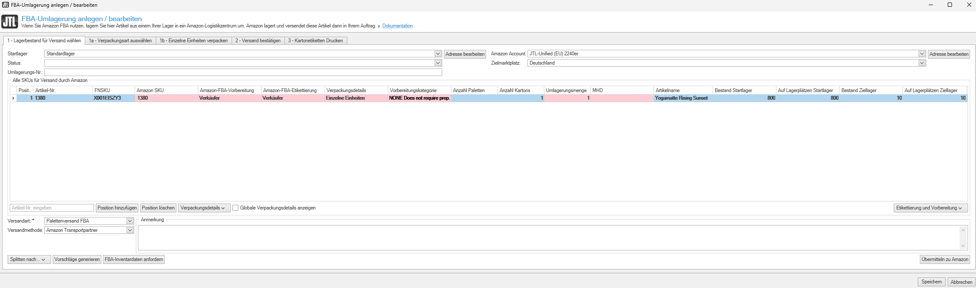The image size is (976, 288).
Task: Click the Anmerkung text area scrollbar
Action: (962, 238)
